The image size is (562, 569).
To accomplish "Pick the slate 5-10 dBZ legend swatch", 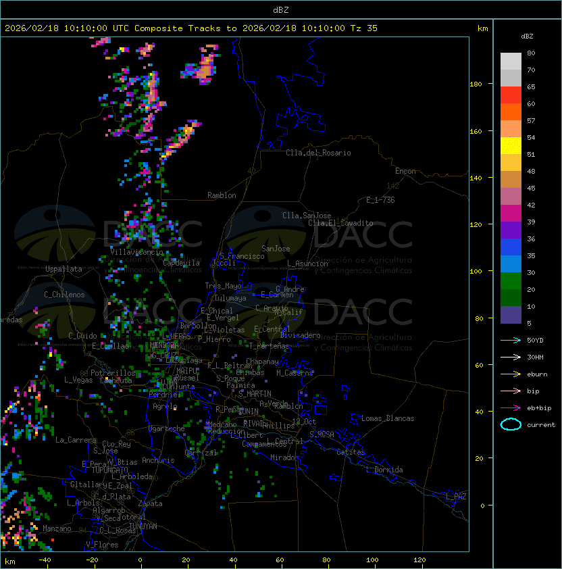I will (511, 315).
